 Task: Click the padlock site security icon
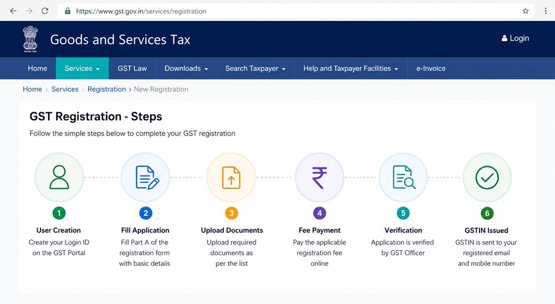pos(68,11)
